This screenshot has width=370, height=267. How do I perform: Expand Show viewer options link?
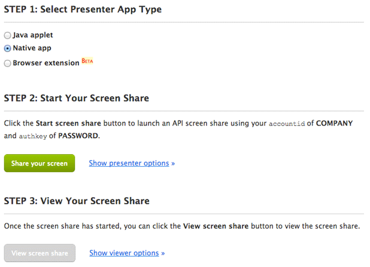point(124,253)
